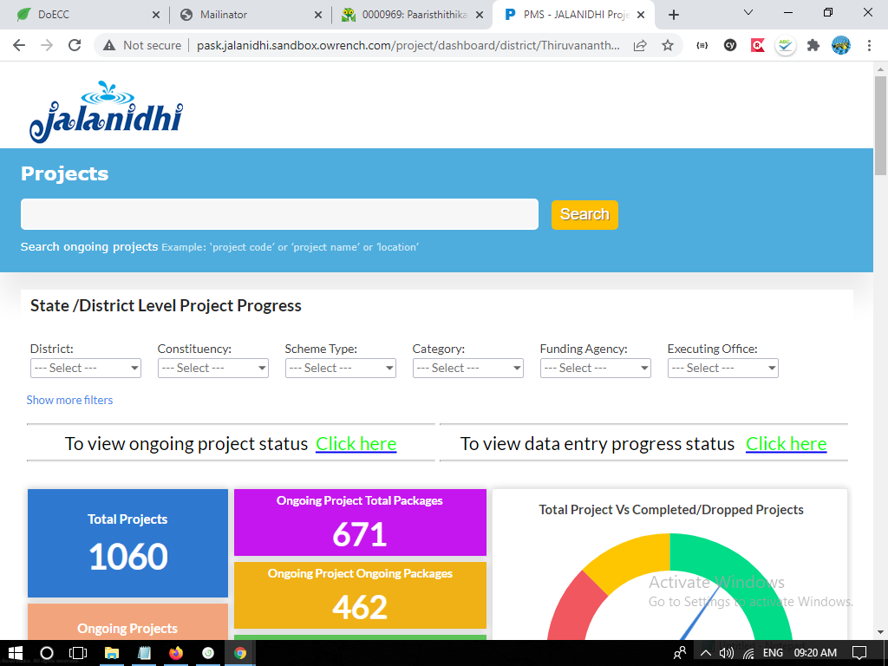Screen dimensions: 888x666
Task: Click the browser back arrow button
Action: pyautogui.click(x=19, y=45)
